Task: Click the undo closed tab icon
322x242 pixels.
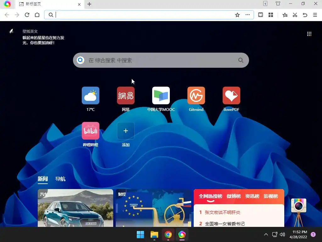Action: (305, 15)
